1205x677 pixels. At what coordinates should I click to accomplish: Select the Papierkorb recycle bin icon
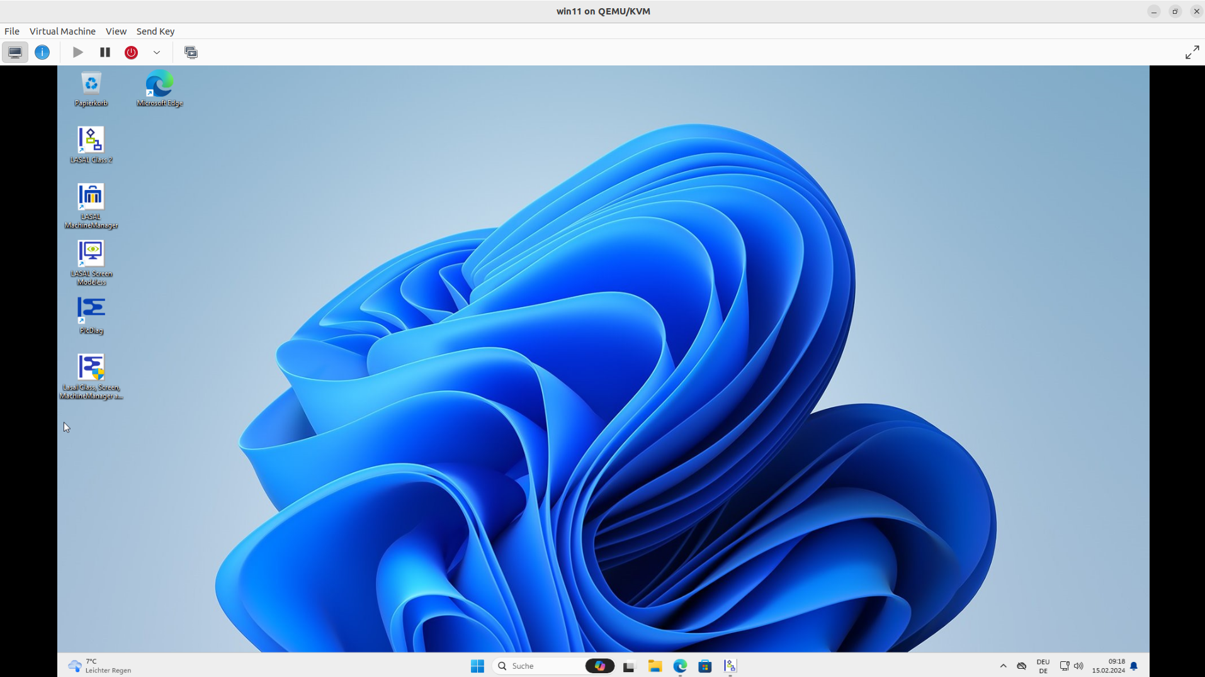91,88
